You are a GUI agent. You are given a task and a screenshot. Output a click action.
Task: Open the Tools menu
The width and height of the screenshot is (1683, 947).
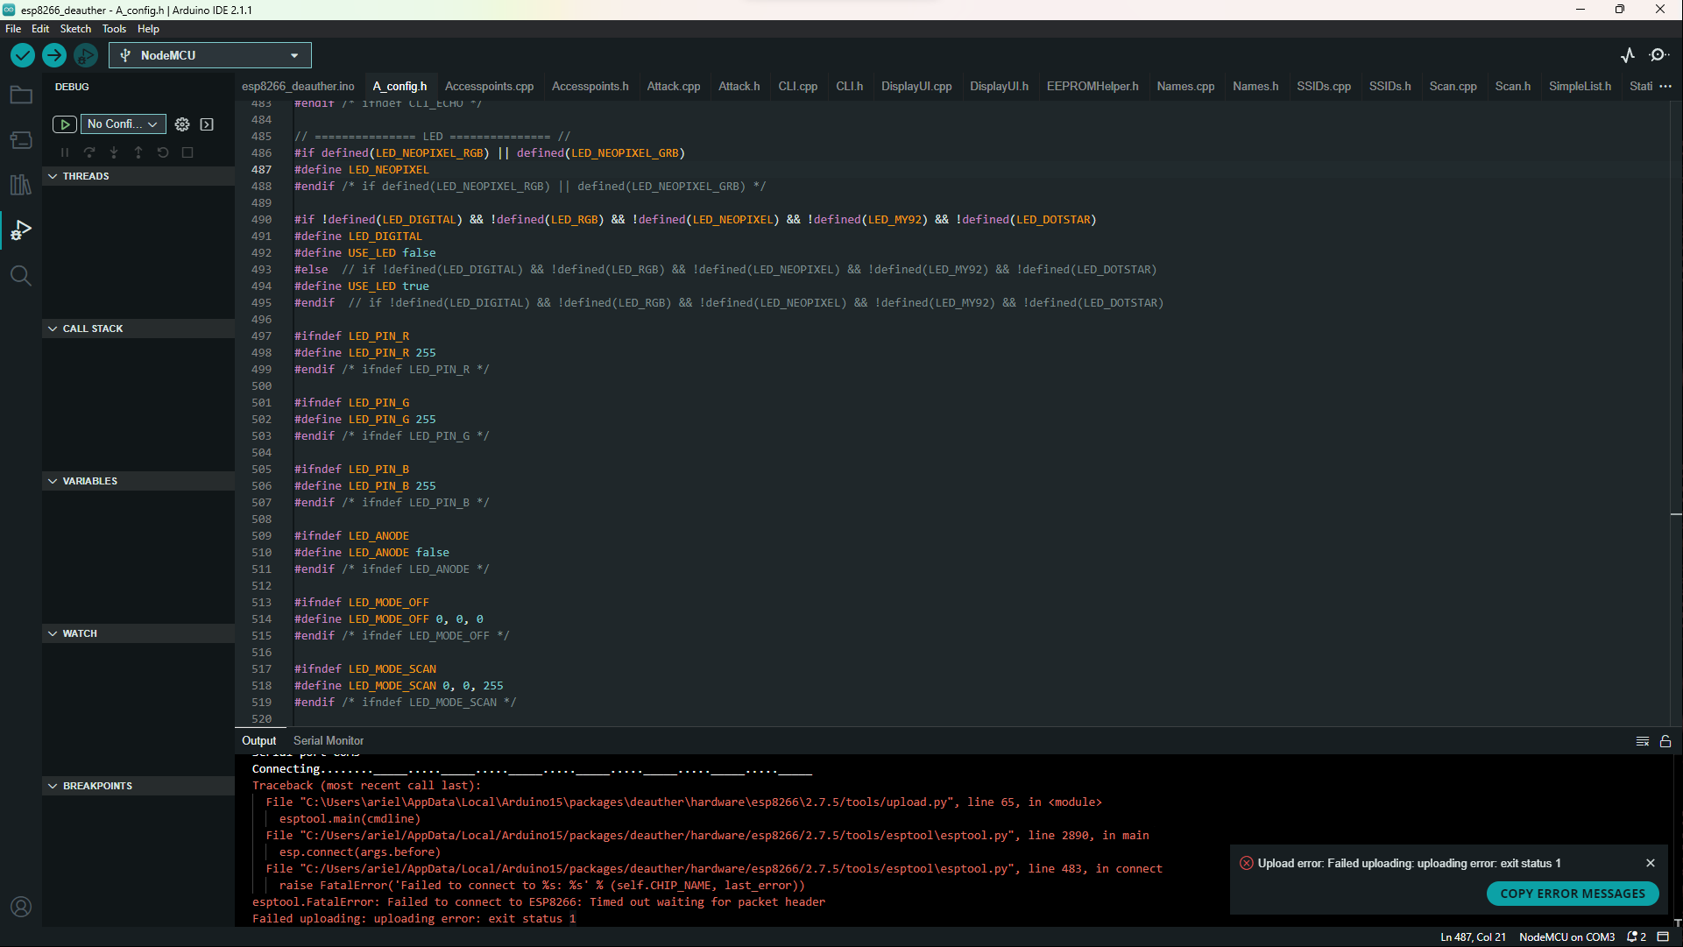click(114, 28)
